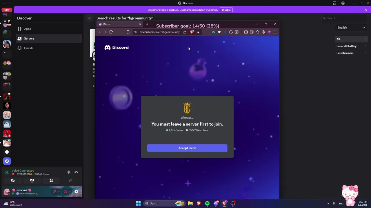Open the Apps section in Discover sidebar

[x=49, y=29]
